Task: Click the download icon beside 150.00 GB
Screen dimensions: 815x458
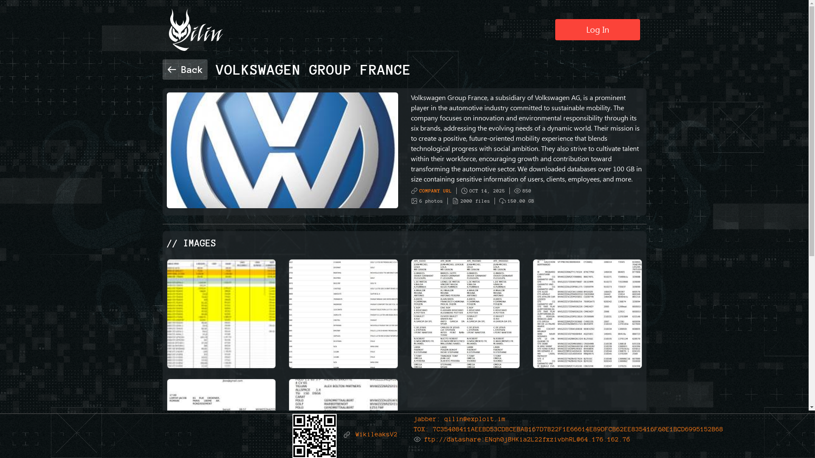Action: click(x=503, y=201)
